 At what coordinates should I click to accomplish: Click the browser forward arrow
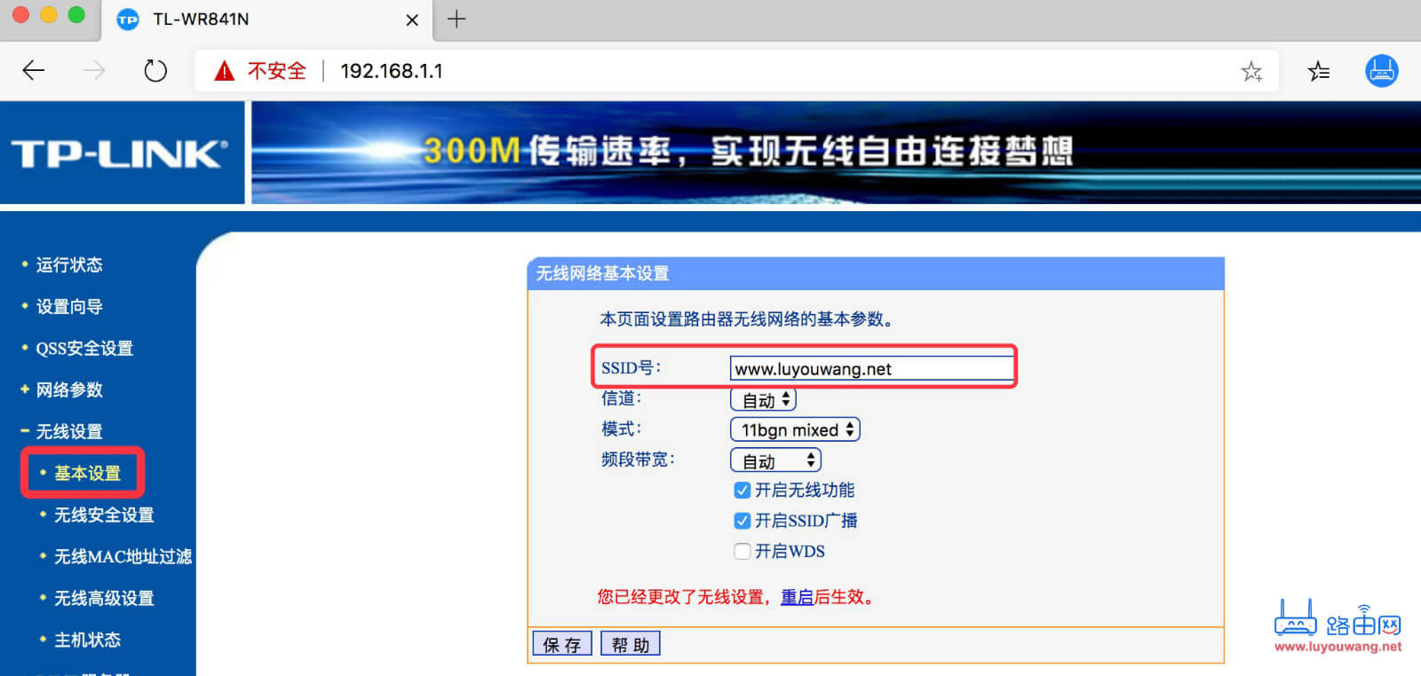93,71
